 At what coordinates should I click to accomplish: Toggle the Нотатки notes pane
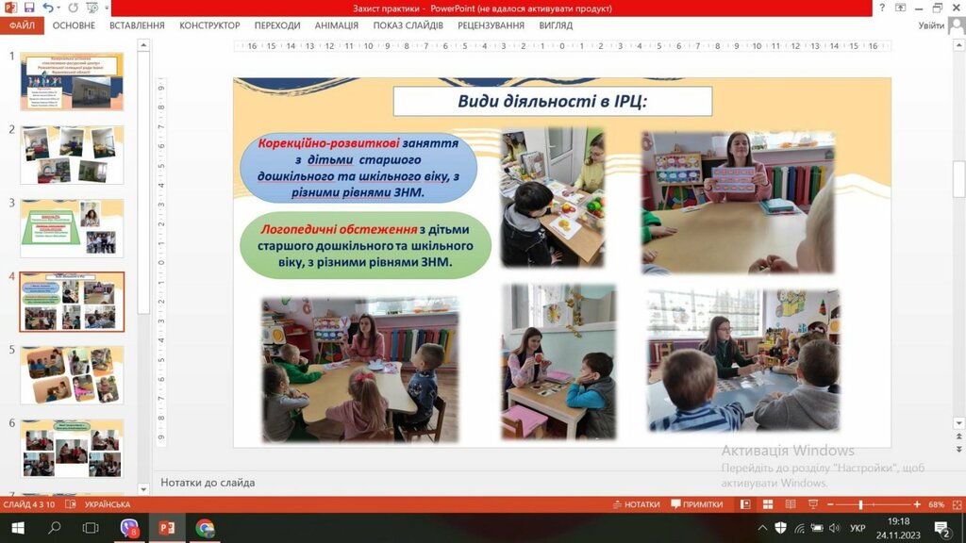[635, 504]
